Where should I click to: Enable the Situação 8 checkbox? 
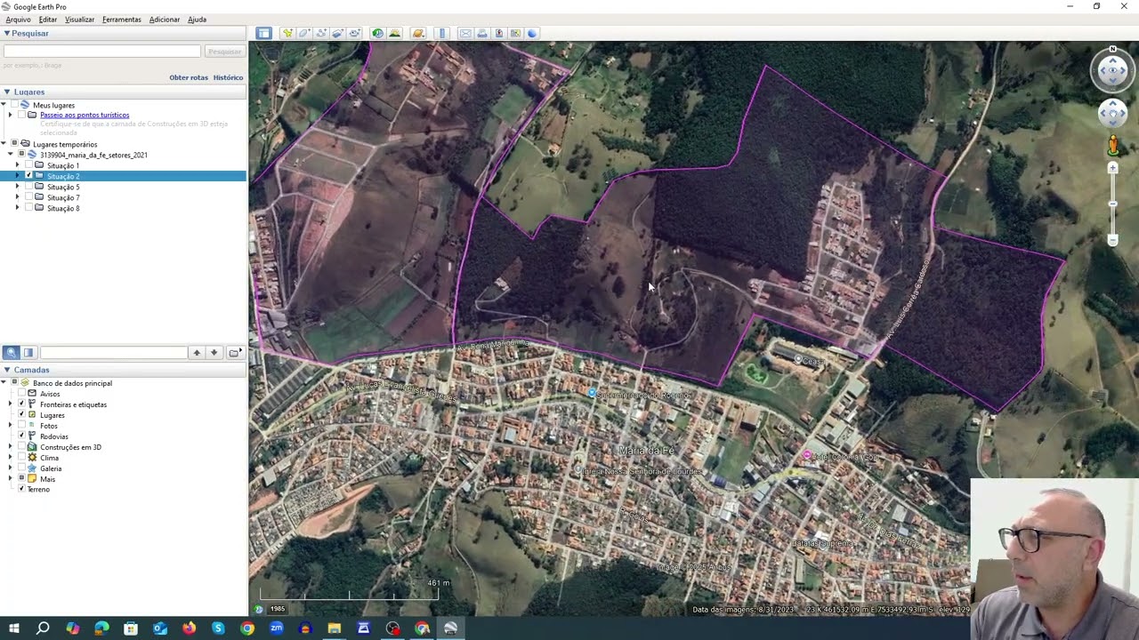(x=28, y=208)
